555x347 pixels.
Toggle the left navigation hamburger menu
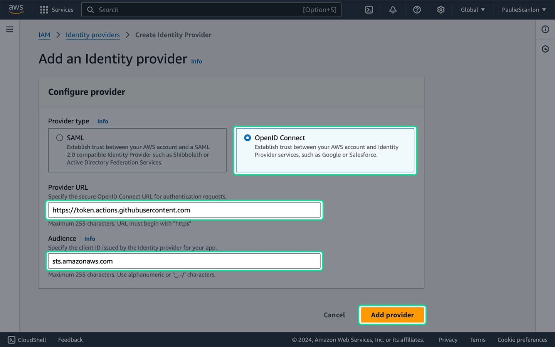9,29
